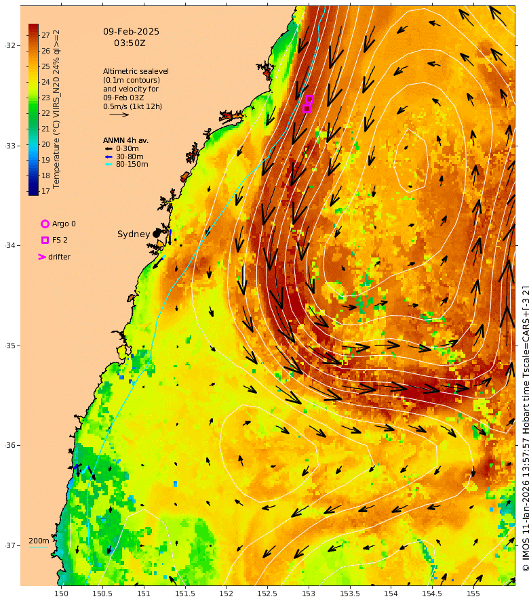
Task: Click the Temperature VIIRS_N20 colorbar title
Action: pos(56,109)
